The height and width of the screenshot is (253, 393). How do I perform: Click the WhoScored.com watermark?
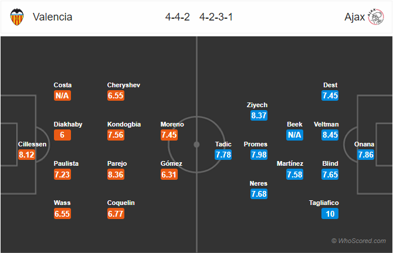(x=358, y=241)
